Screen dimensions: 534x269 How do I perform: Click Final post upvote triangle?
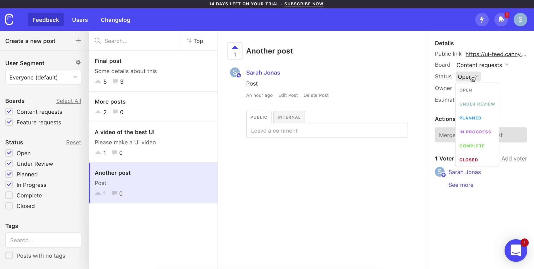point(98,81)
